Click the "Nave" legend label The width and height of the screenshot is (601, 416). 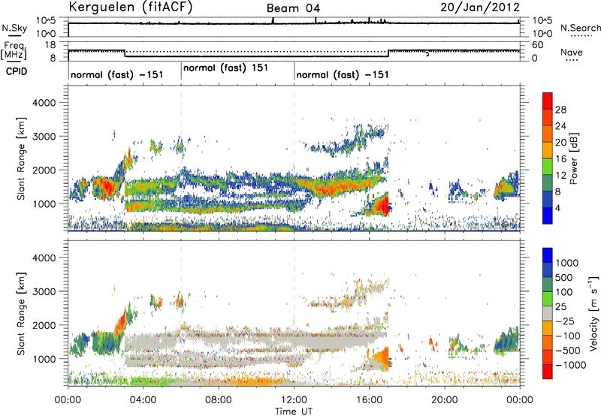tap(572, 52)
